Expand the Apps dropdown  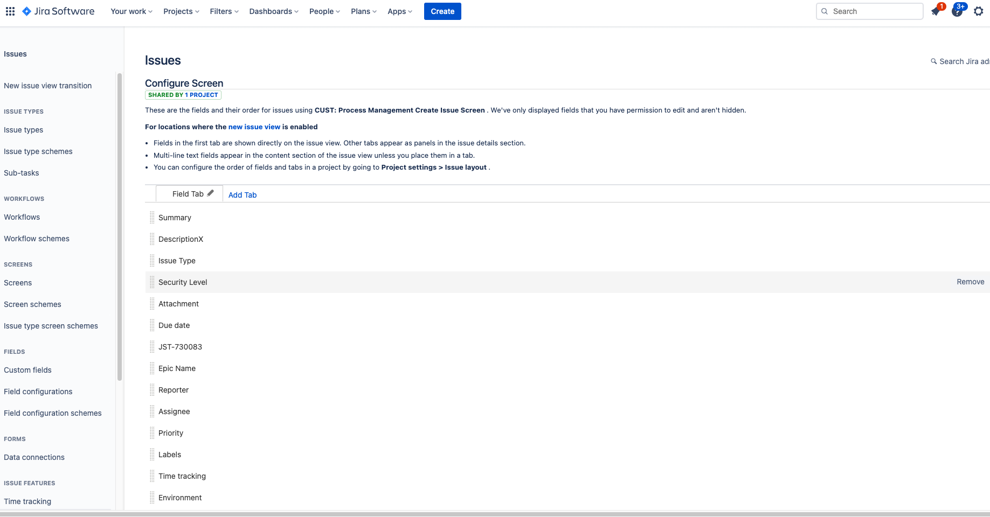[x=400, y=11]
